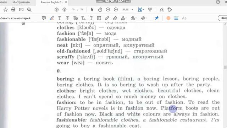The width and height of the screenshot is (227, 128).
Task: Click the read mode keyboard icon
Action: click(x=150, y=10)
